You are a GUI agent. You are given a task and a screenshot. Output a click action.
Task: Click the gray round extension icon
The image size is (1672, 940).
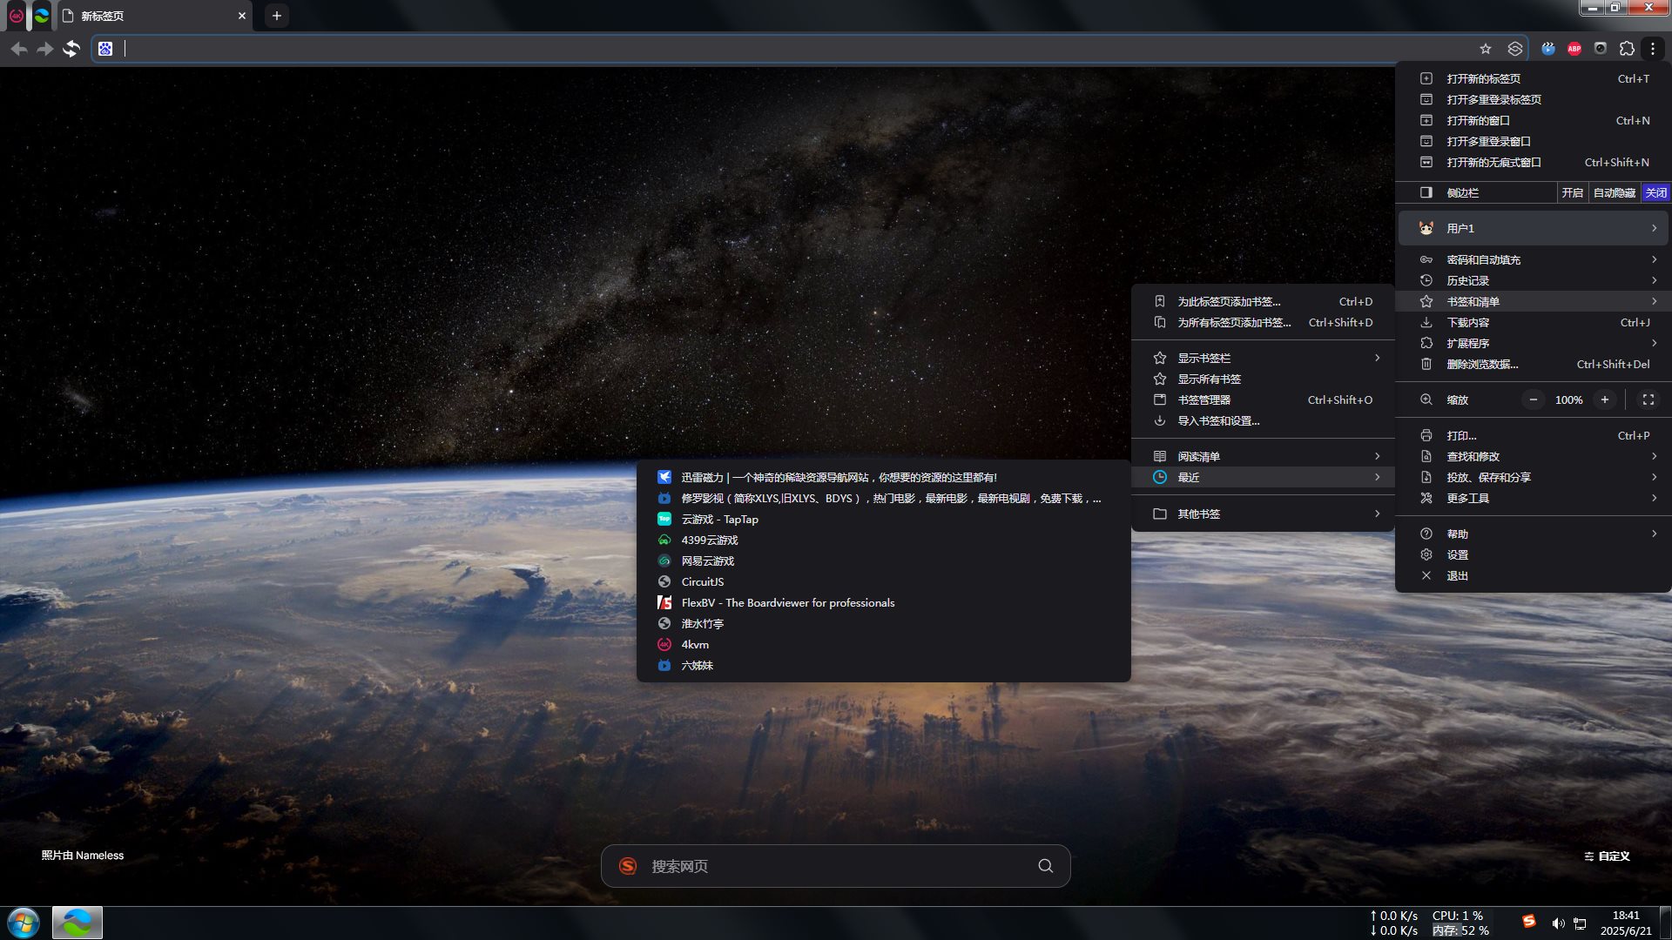pos(1601,49)
